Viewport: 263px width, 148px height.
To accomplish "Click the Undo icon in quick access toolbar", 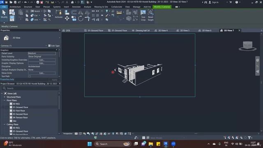I will pos(25,2).
